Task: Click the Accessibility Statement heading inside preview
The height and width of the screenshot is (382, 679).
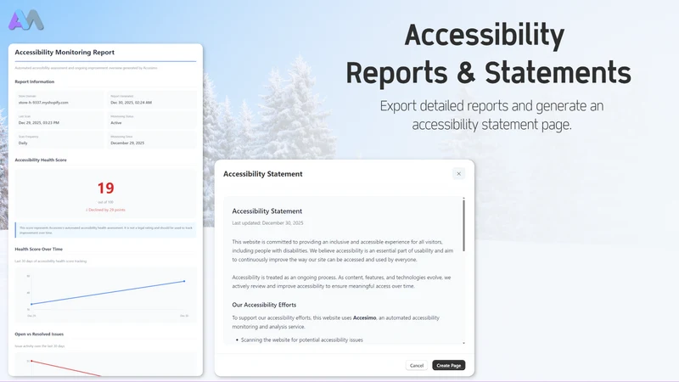Action: [267, 211]
